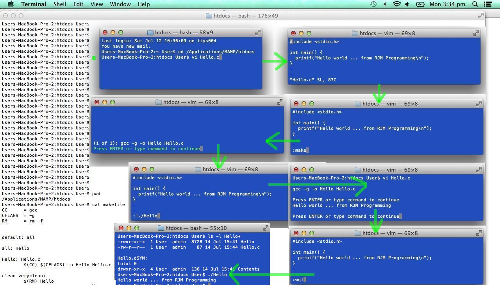Click the volume speaker icon
This screenshot has width=500, height=285.
click(x=408, y=4)
